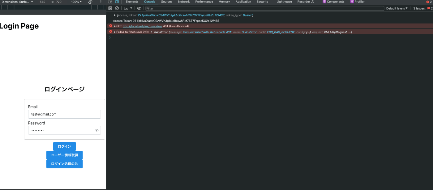Screen dimensions: 433x190
Task: Show the console sidebar panel icon
Action: 110,8
